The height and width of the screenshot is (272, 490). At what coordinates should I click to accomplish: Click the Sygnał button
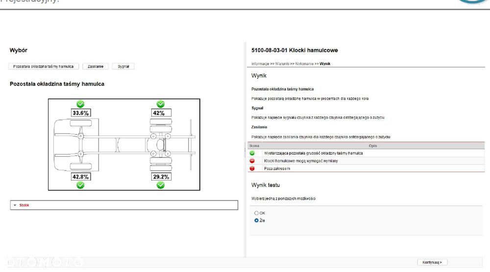pyautogui.click(x=123, y=67)
